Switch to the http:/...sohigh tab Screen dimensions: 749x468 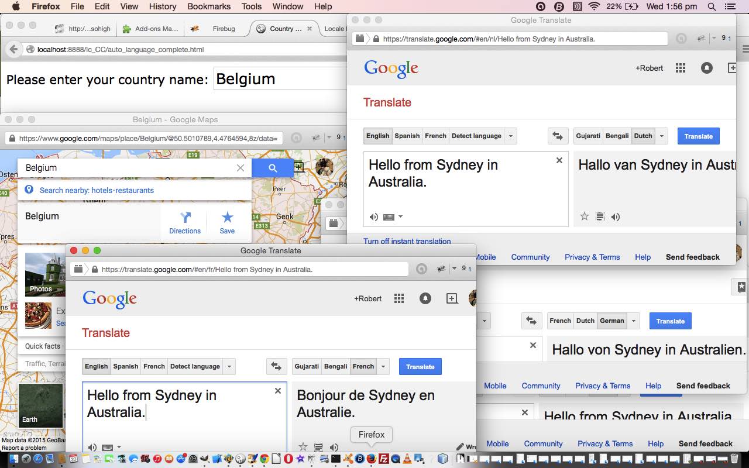click(82, 29)
